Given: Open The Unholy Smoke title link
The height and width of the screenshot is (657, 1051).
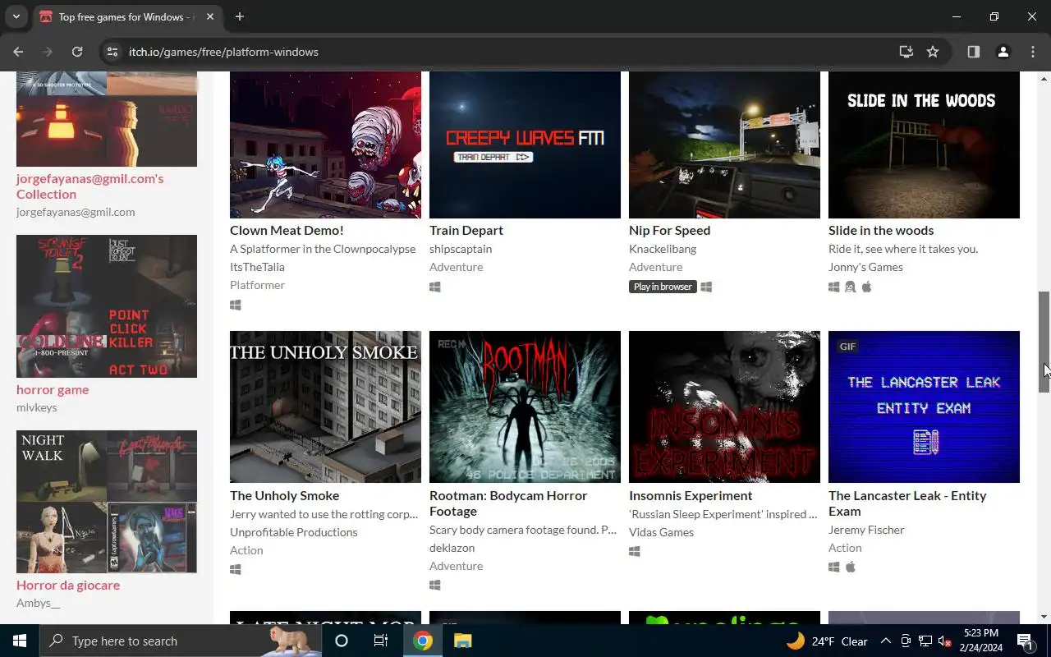Looking at the screenshot, I should coord(284,496).
